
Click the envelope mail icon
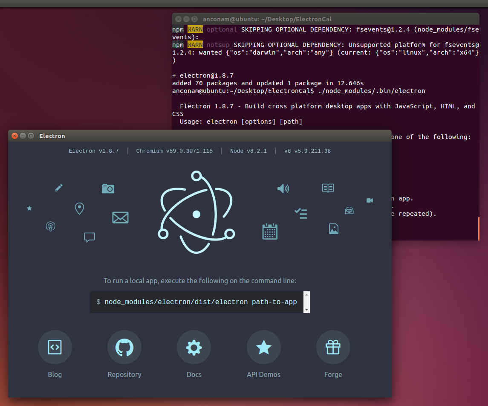121,217
